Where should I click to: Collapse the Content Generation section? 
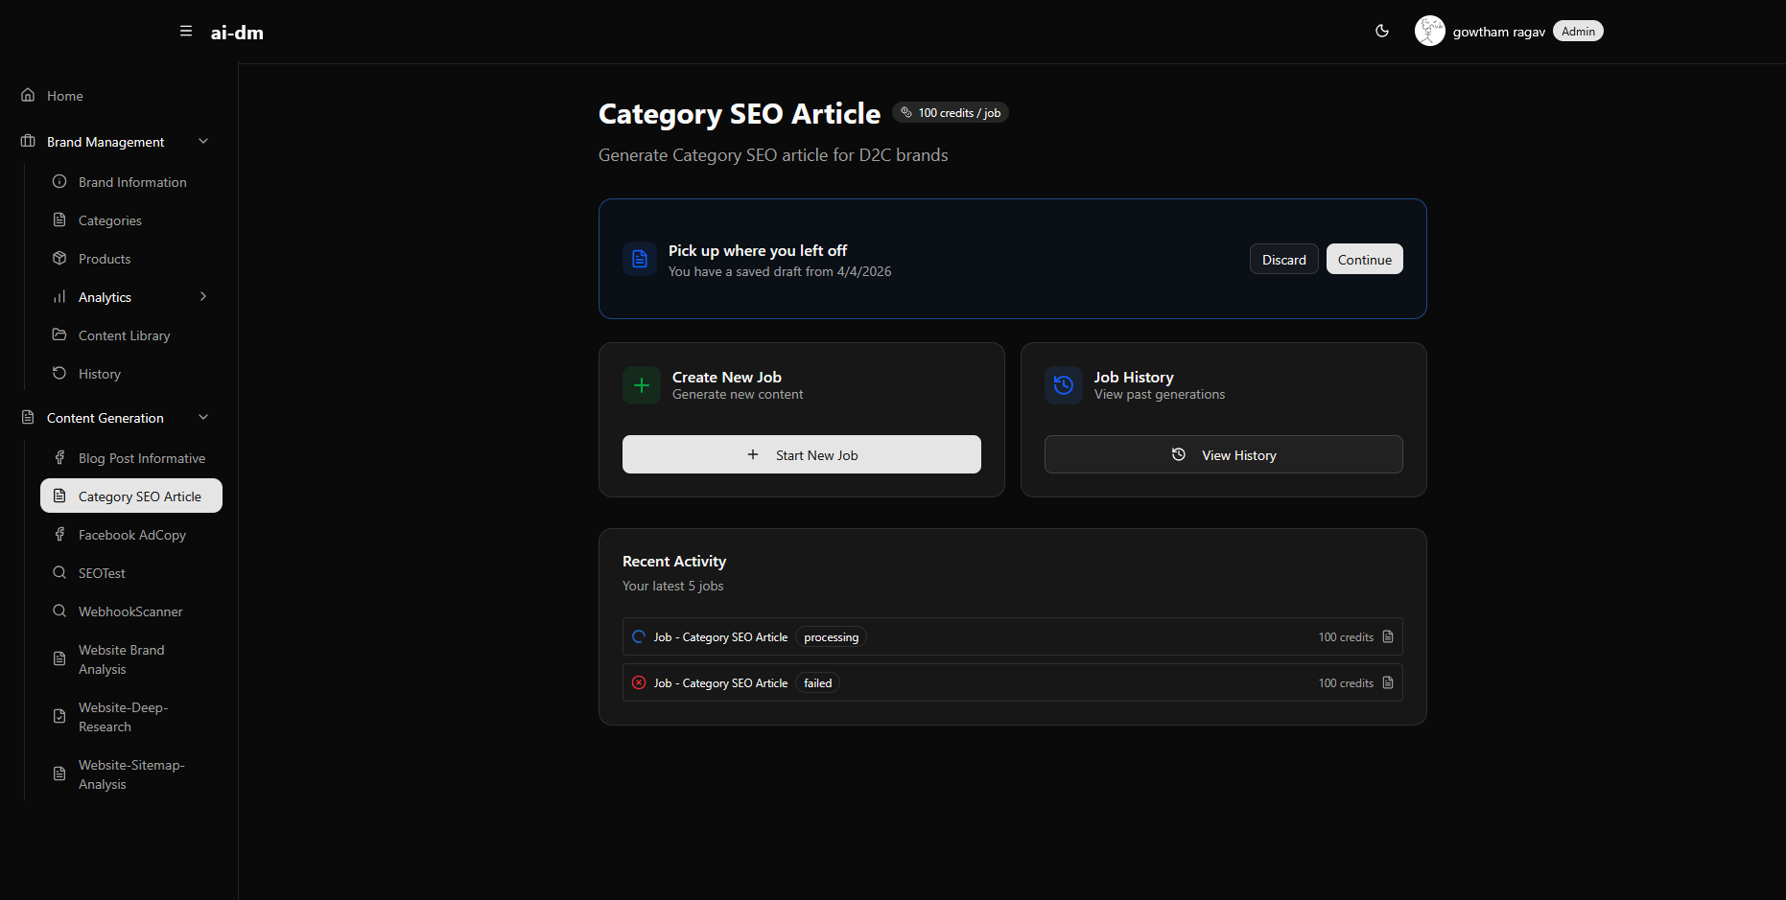203,418
